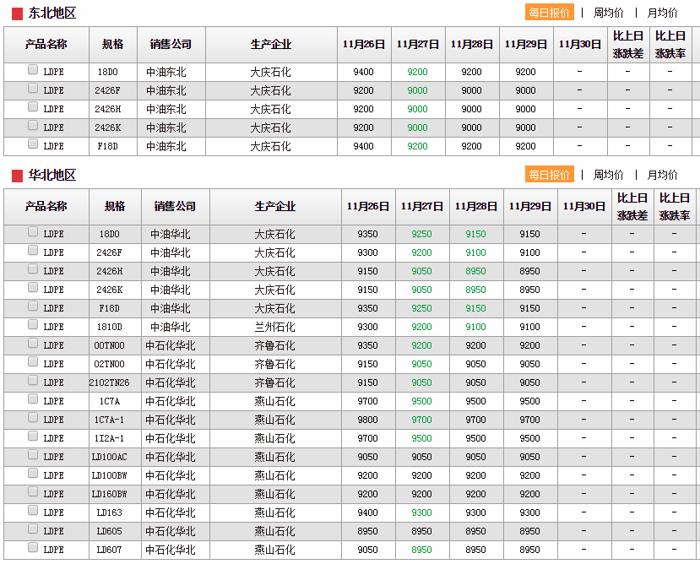Viewport: 700px width, 564px height.
Task: Click the 东北地区 section title
Action: point(52,14)
